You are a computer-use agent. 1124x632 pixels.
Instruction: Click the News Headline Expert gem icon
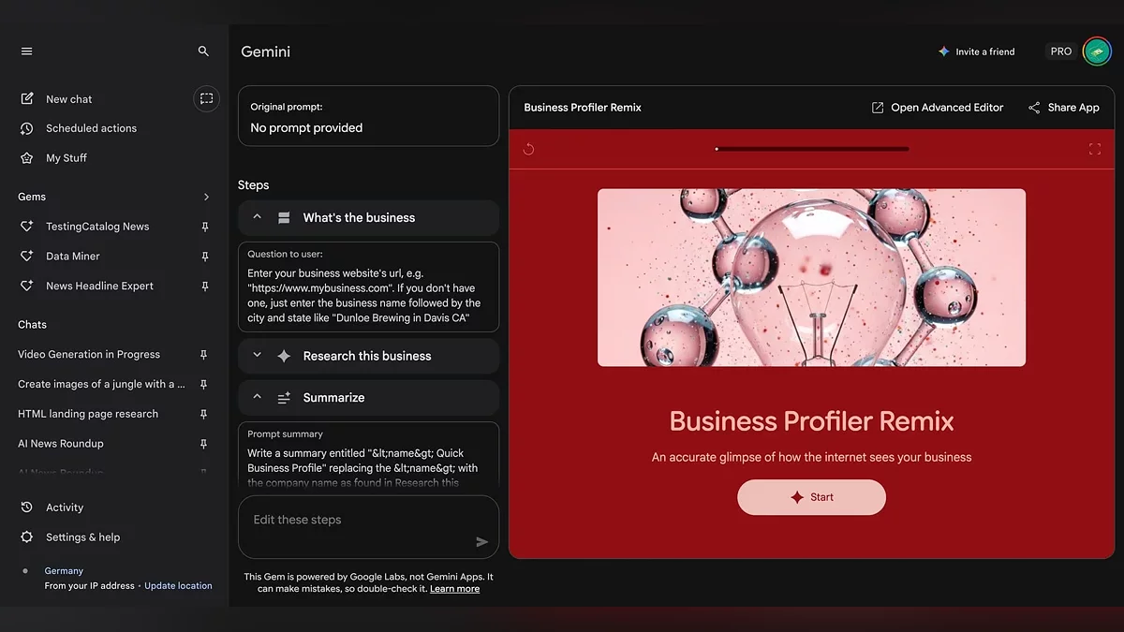pyautogui.click(x=26, y=287)
